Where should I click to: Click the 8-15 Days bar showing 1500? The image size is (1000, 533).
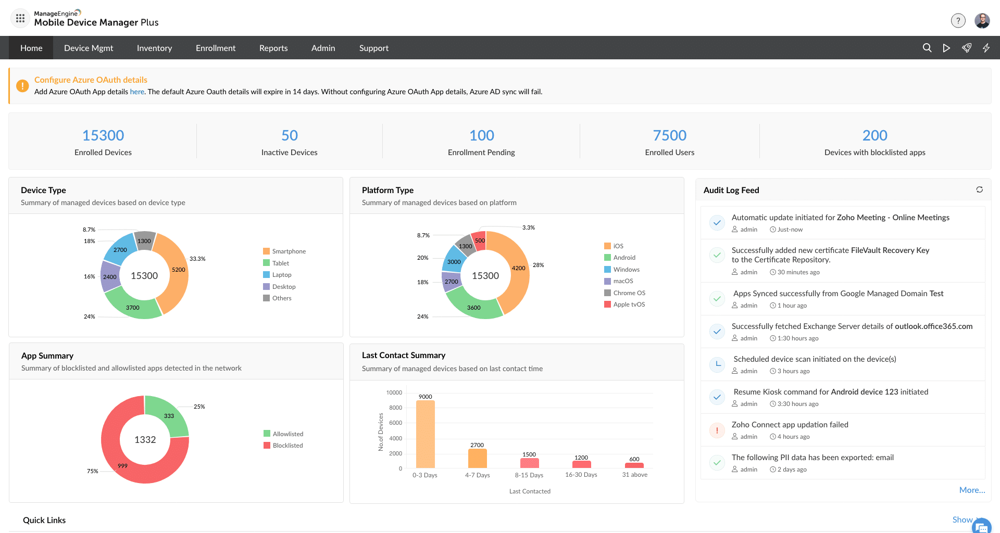(x=529, y=463)
